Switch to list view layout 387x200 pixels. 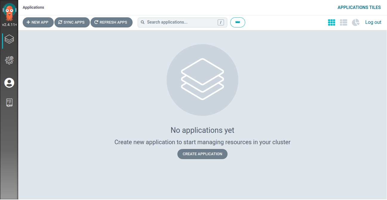point(343,22)
